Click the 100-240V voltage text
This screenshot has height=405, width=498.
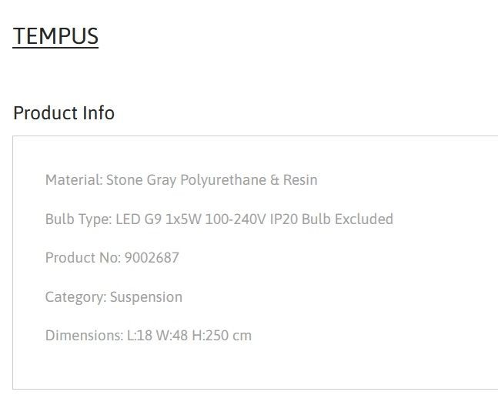236,219
